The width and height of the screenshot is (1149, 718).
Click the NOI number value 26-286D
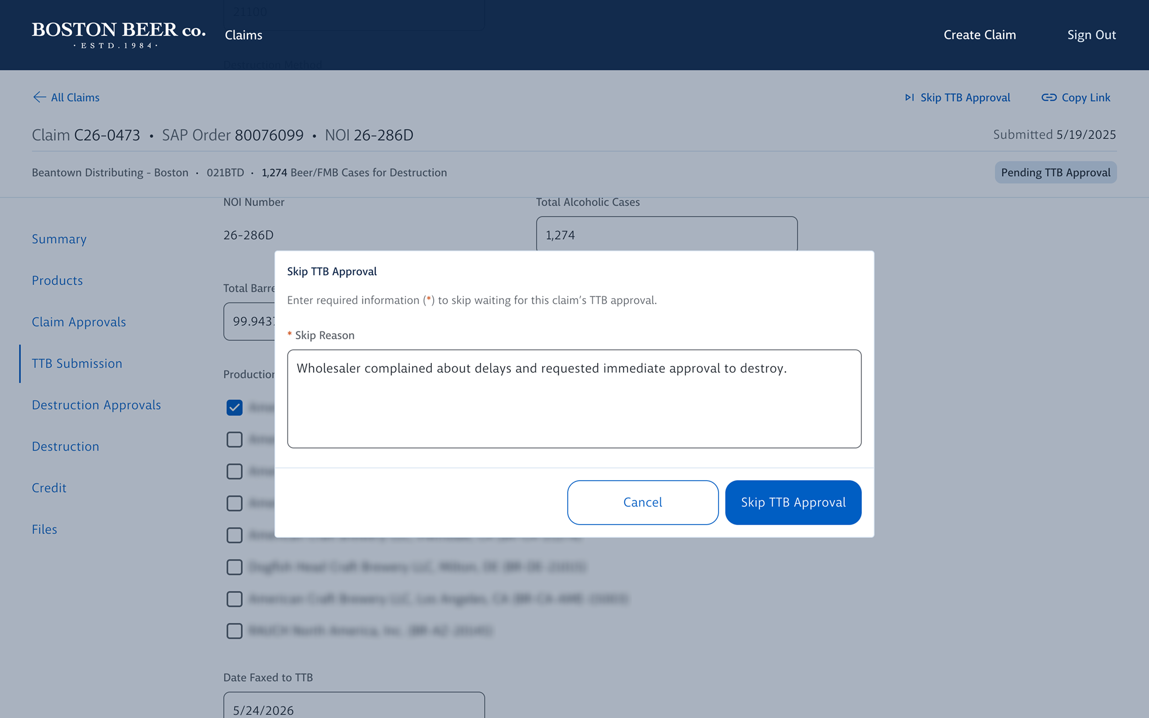[x=248, y=235]
